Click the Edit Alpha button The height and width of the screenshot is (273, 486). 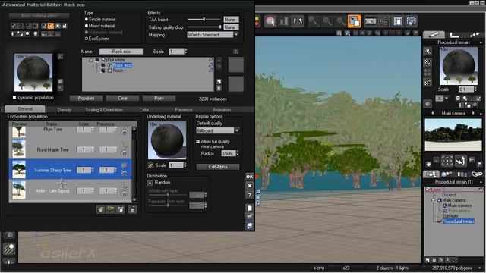click(x=218, y=167)
